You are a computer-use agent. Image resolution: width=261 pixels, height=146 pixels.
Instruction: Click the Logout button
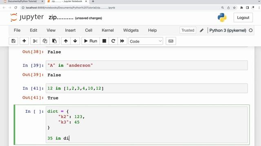point(243,17)
